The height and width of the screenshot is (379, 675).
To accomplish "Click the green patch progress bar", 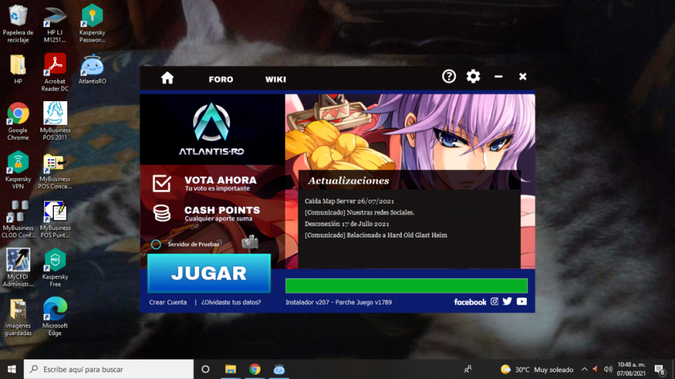I will click(406, 285).
